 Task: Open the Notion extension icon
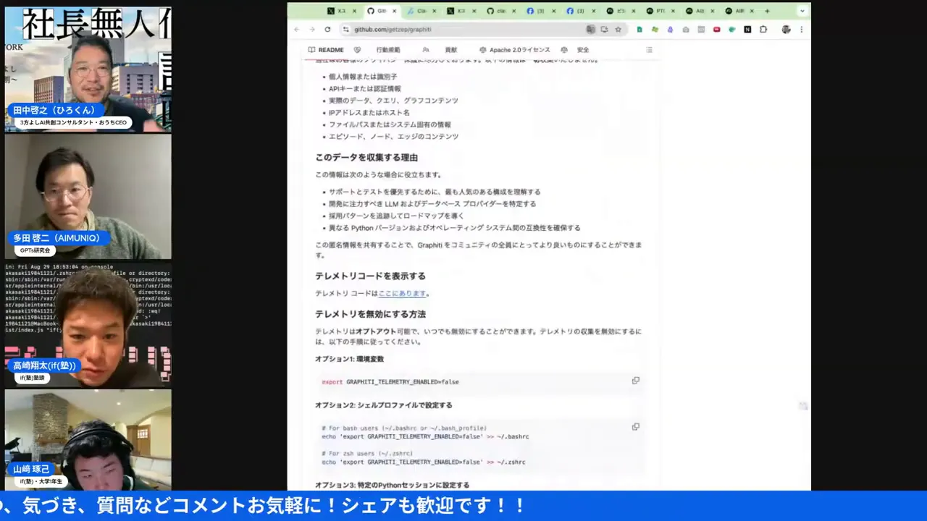click(x=748, y=30)
